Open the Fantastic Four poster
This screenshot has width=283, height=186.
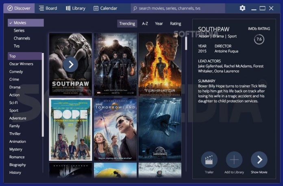click(115, 64)
